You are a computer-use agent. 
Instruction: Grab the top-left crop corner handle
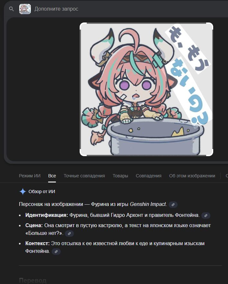83,26
